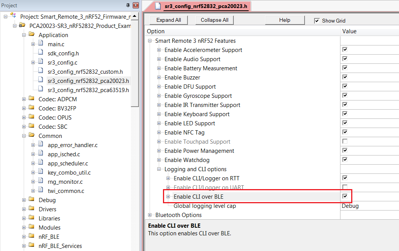Click the sr3_config.c file icon
Image resolution: width=399 pixels, height=251 pixels.
pos(41,62)
